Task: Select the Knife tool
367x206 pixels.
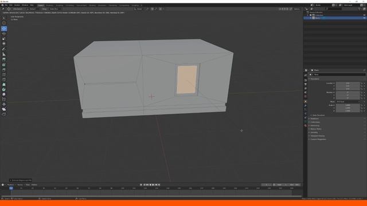Action: coord(4,80)
